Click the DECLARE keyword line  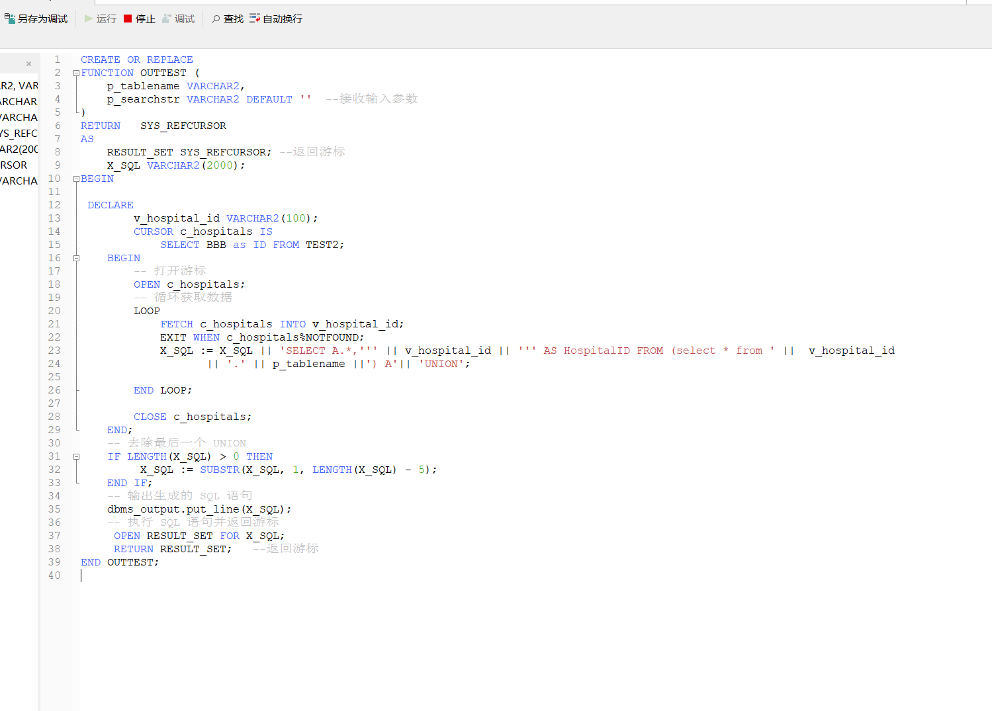(x=111, y=205)
